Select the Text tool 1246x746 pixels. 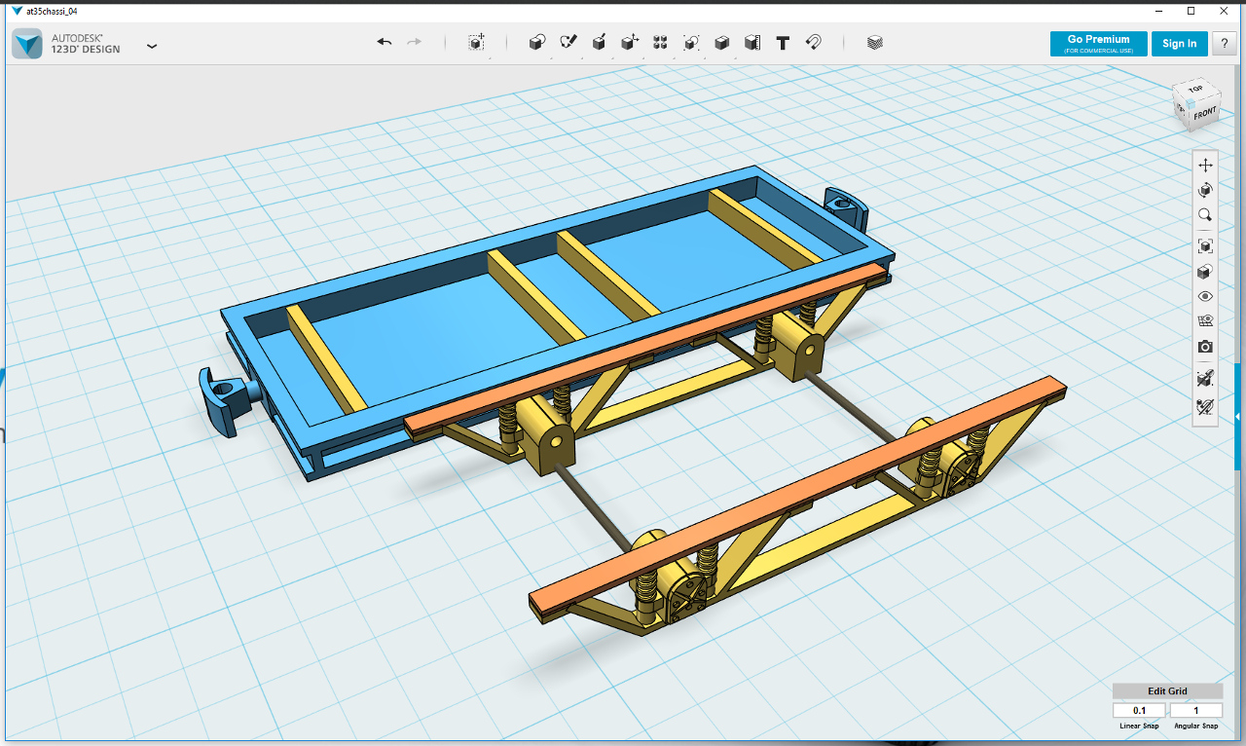783,43
